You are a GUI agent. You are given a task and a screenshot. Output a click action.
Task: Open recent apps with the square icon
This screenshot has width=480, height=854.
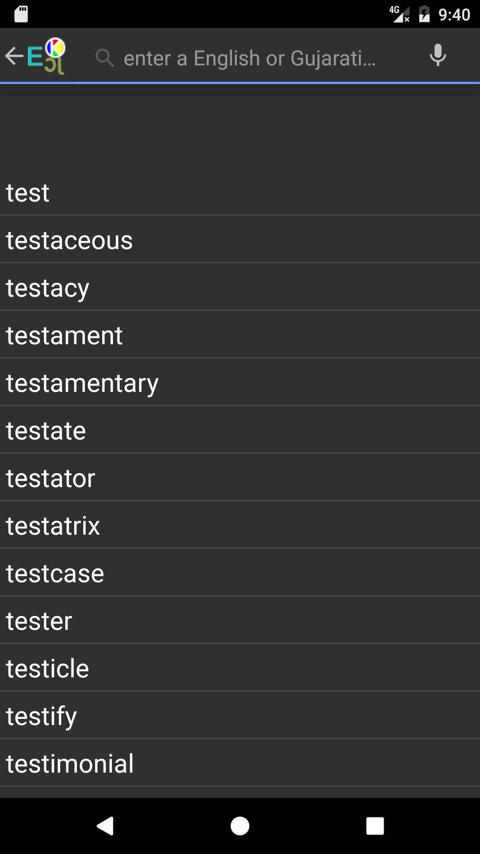point(374,826)
